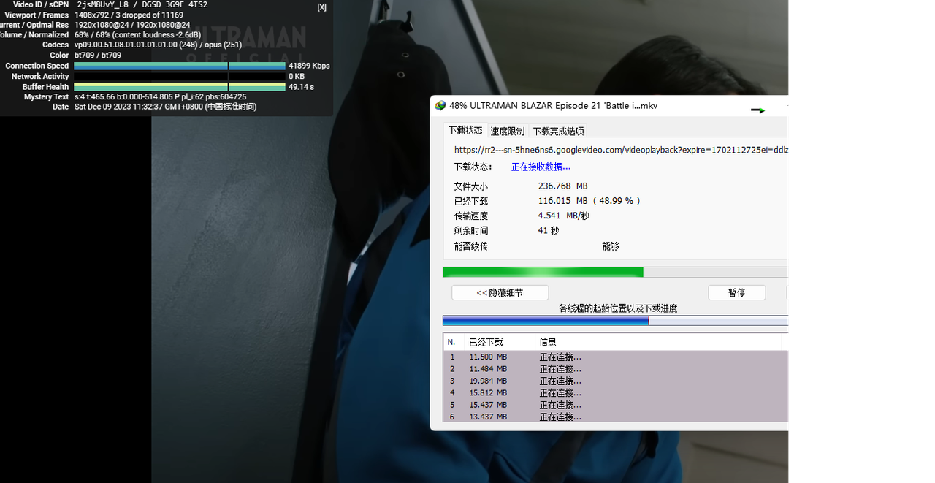Click the bt709 / bt709 color value
Image resolution: width=935 pixels, height=483 pixels.
(x=98, y=55)
